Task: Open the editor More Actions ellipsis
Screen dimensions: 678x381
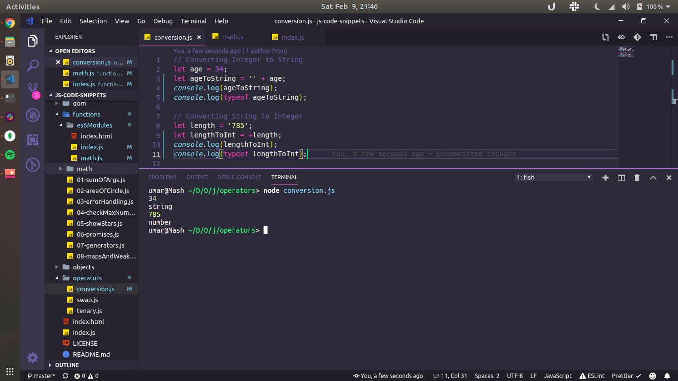Action: [669, 37]
